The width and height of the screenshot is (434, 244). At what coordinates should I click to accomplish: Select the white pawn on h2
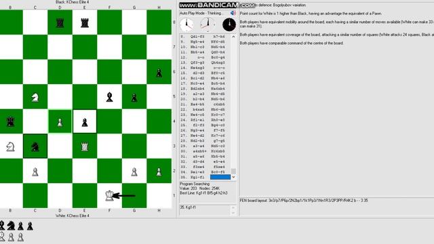coord(159,171)
